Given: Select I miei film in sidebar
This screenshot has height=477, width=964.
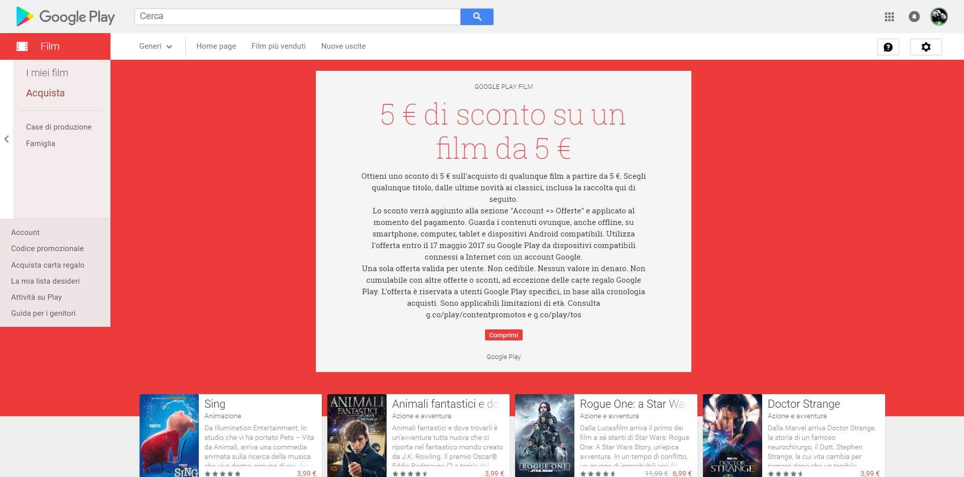Looking at the screenshot, I should pyautogui.click(x=47, y=73).
